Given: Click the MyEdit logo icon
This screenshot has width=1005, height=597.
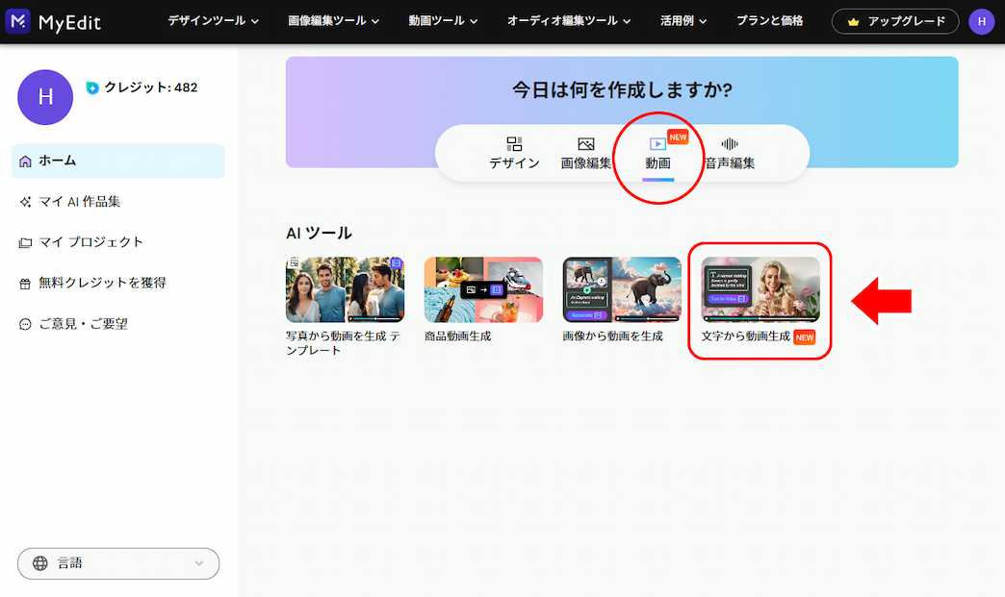Looking at the screenshot, I should [18, 21].
